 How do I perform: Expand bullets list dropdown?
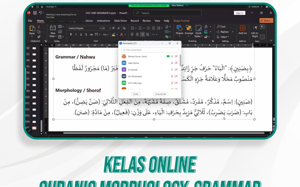136,28
